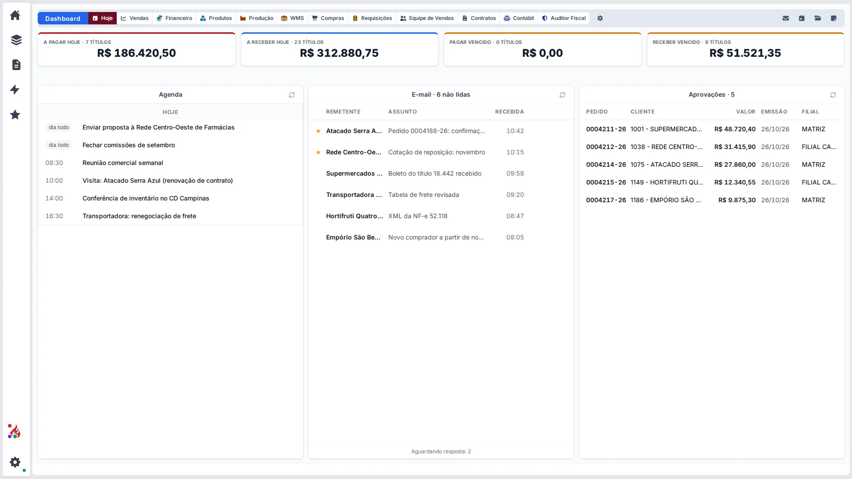Switch to the WMS tab

click(292, 18)
